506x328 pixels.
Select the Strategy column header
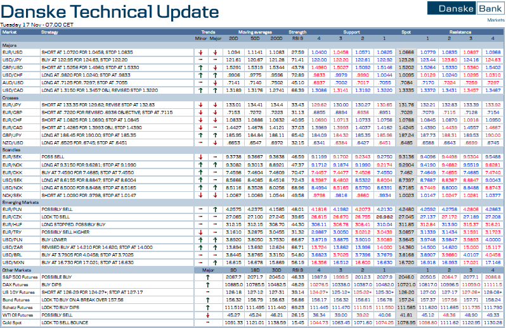[x=50, y=31]
